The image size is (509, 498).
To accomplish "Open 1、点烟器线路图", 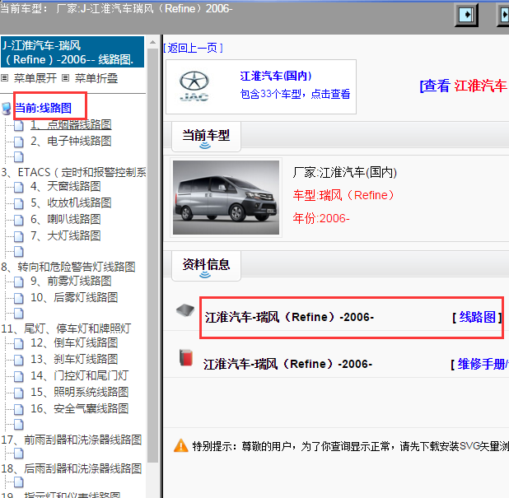I will pyautogui.click(x=71, y=125).
